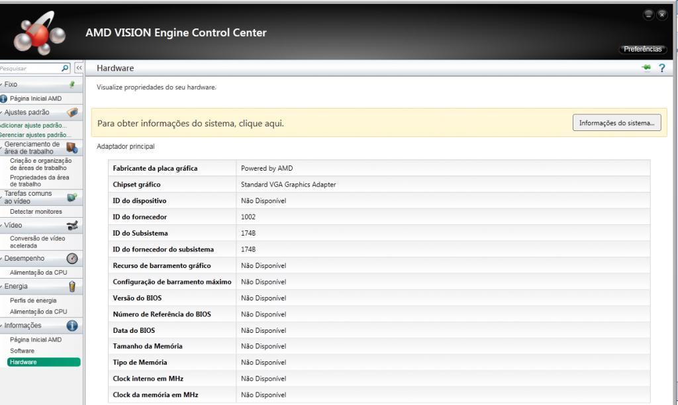Click the 'Versão do BIOS' label

coord(137,298)
